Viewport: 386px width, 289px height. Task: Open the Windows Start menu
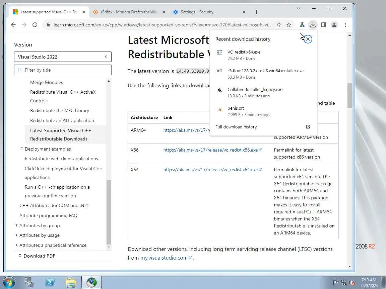(9, 282)
